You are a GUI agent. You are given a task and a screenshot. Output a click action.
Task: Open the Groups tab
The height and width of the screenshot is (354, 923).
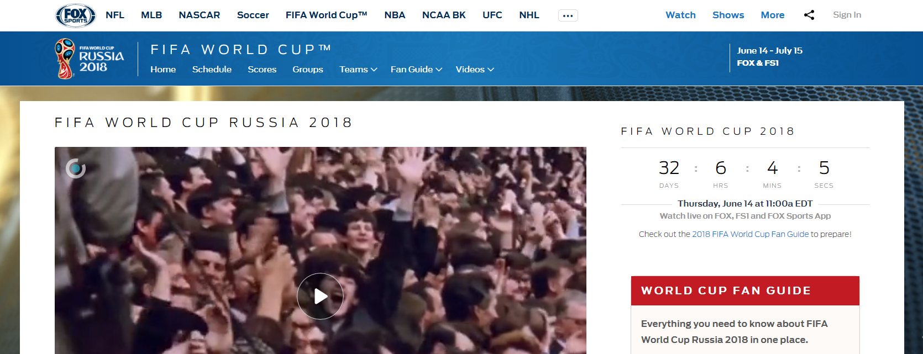click(x=308, y=69)
